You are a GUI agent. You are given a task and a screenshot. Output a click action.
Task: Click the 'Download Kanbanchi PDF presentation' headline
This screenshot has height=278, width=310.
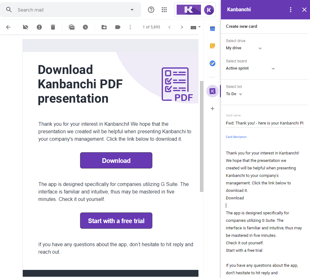point(80,84)
